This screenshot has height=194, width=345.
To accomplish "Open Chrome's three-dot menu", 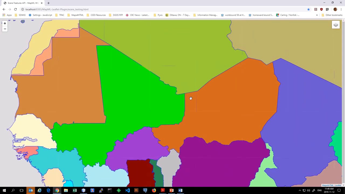I will coord(341,9).
